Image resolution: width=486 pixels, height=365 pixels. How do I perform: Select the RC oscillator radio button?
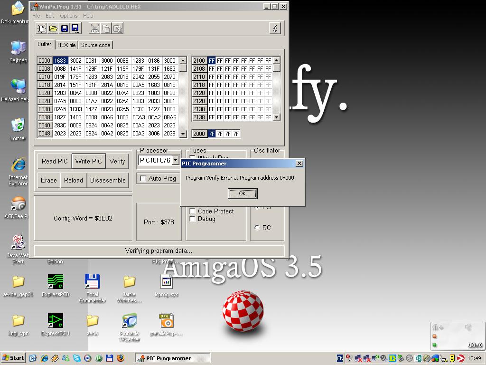(257, 228)
